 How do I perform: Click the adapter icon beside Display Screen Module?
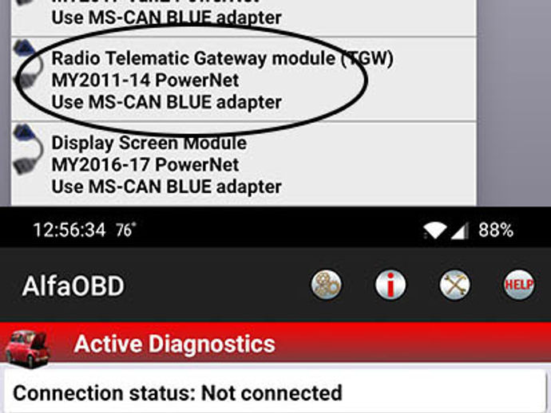[27, 149]
